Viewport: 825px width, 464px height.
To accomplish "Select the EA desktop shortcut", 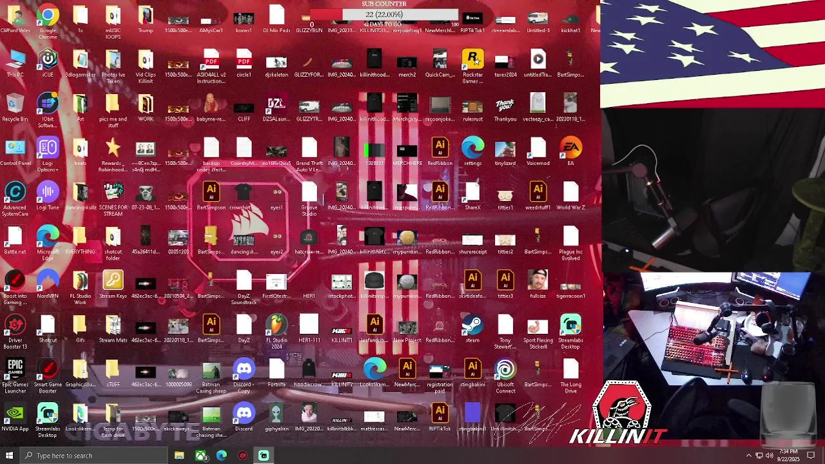I will tap(570, 152).
